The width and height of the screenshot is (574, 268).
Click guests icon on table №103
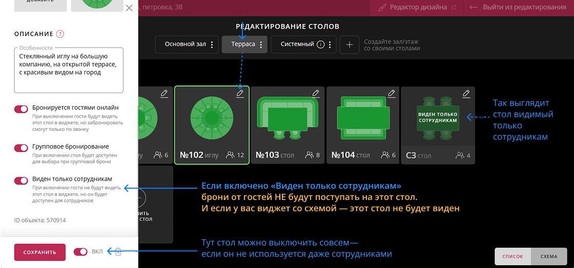point(310,155)
